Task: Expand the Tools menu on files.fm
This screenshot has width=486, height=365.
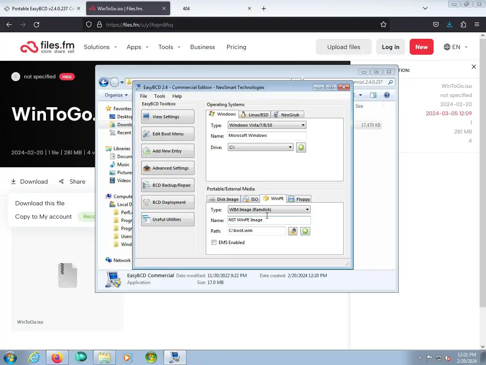Action: 169,47
